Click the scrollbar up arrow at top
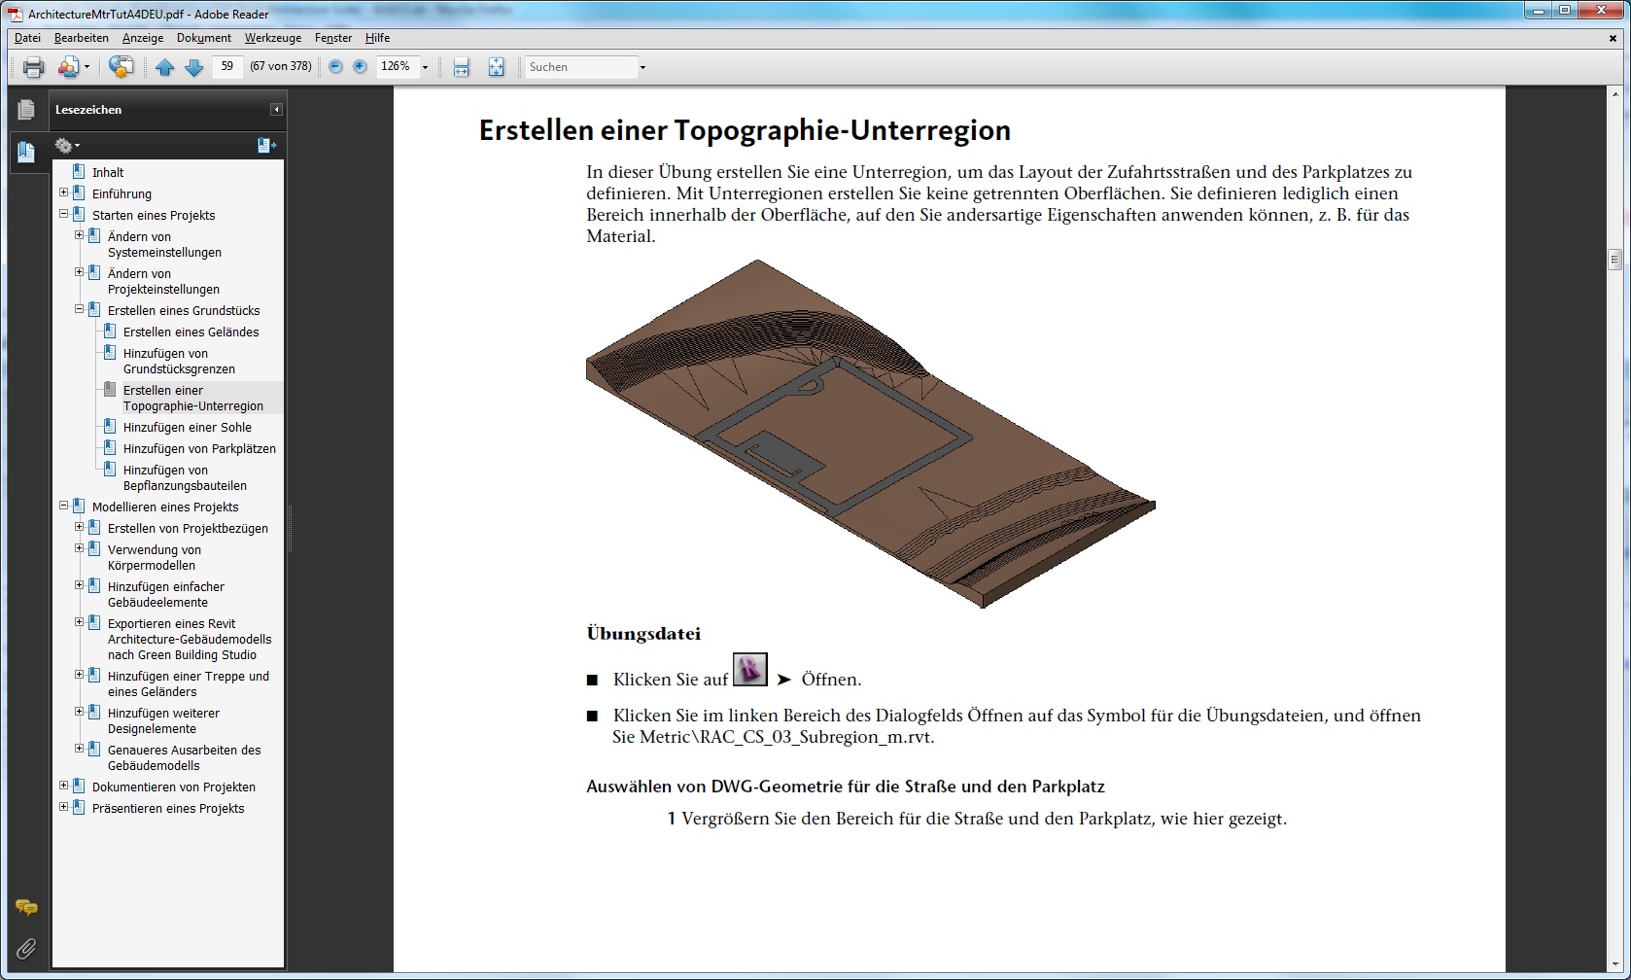Screen dimensions: 1631x980 point(1614,95)
